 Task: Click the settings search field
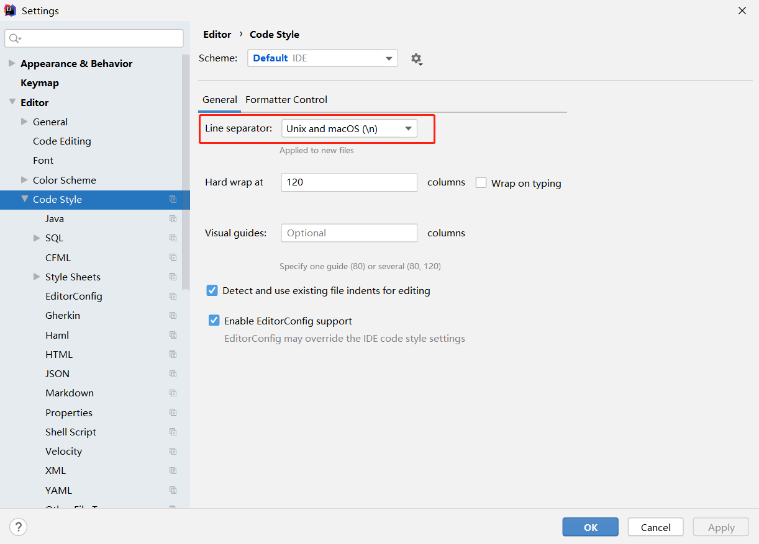click(x=94, y=38)
